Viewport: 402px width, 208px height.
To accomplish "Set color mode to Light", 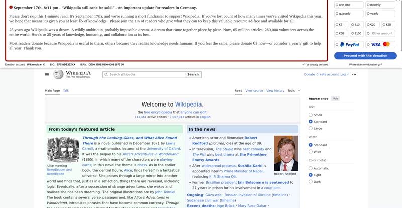I will click(x=311, y=175).
